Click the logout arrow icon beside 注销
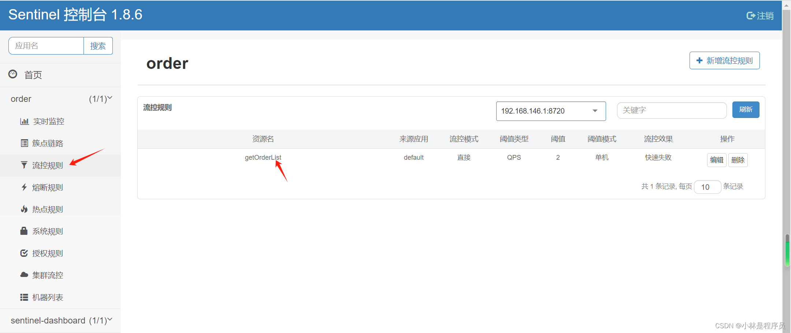This screenshot has width=791, height=333. point(751,16)
